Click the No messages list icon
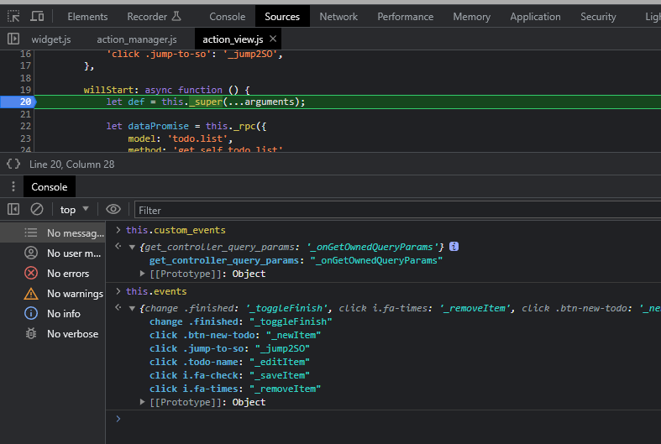 pos(31,232)
